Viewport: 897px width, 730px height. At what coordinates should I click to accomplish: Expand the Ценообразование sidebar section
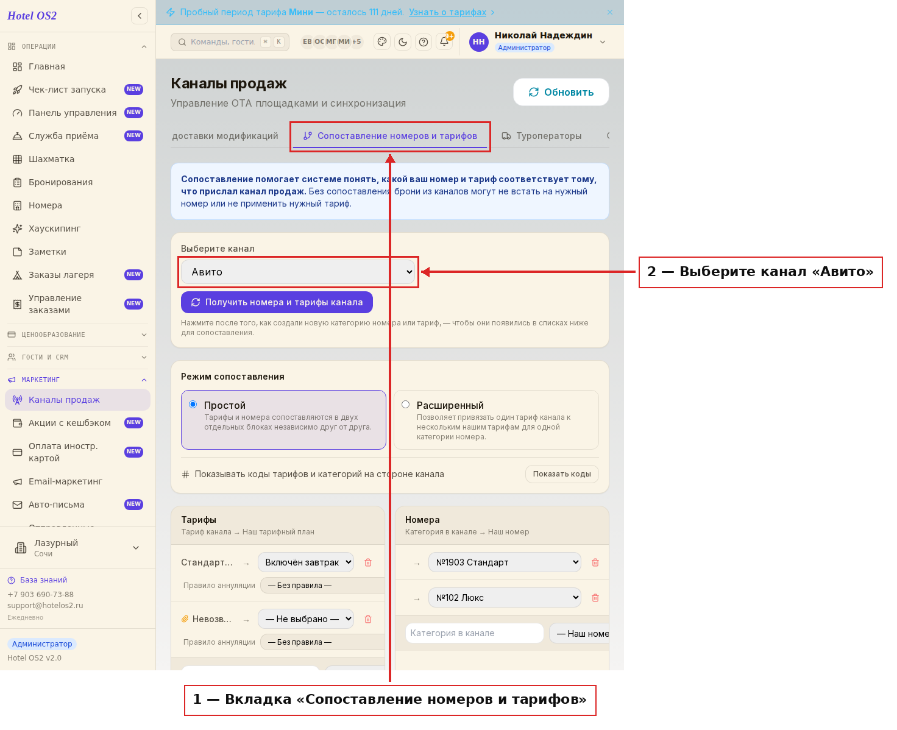[77, 335]
